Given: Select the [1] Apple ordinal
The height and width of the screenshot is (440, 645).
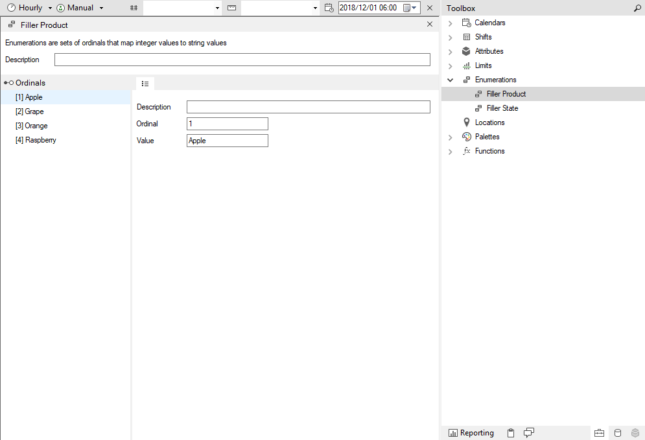Looking at the screenshot, I should pyautogui.click(x=66, y=97).
